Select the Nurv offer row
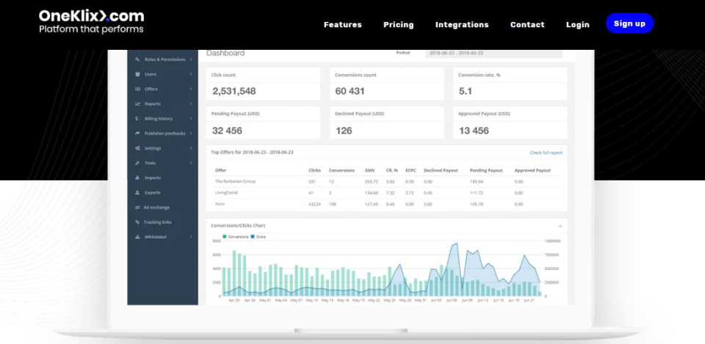This screenshot has width=705, height=344. pos(387,204)
